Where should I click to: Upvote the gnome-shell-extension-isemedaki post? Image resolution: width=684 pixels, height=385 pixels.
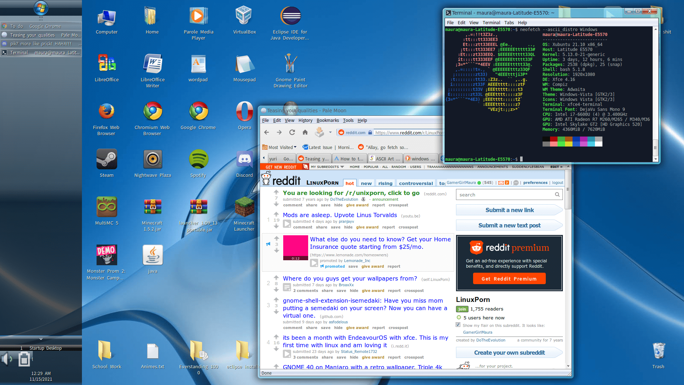tap(276, 300)
